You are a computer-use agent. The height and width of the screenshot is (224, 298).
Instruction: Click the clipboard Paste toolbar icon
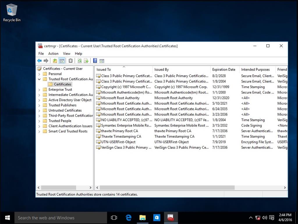[x=70, y=61]
